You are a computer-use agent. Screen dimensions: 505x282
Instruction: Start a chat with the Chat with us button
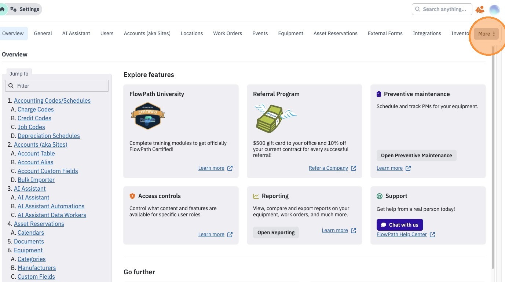click(x=400, y=225)
